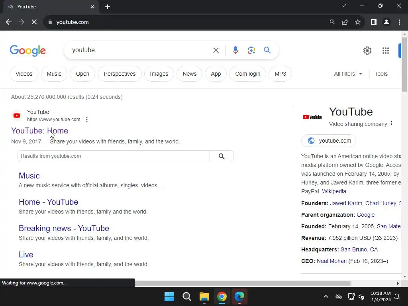This screenshot has height=306, width=408.
Task: Open headquarters San Bruno, CA link
Action: pos(359,249)
